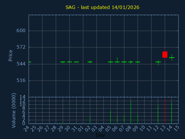Click the red volume bar for day 13
185x139 pixels.
[165, 111]
